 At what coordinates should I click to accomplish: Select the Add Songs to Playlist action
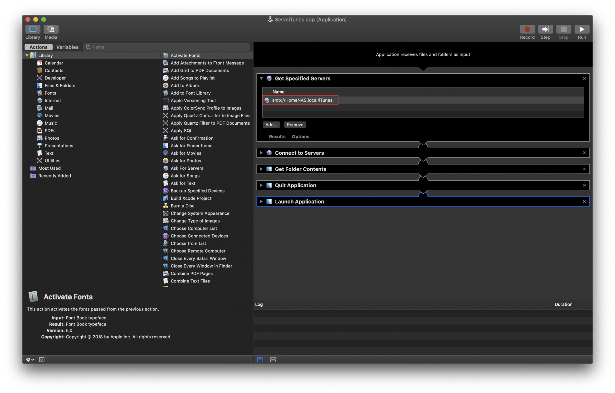(192, 78)
